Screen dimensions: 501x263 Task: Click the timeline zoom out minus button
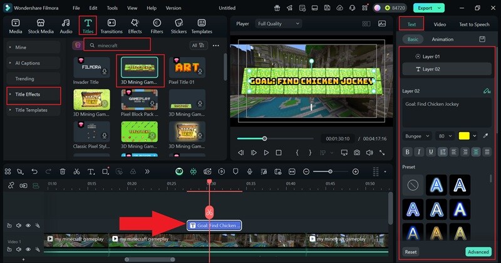coord(306,172)
